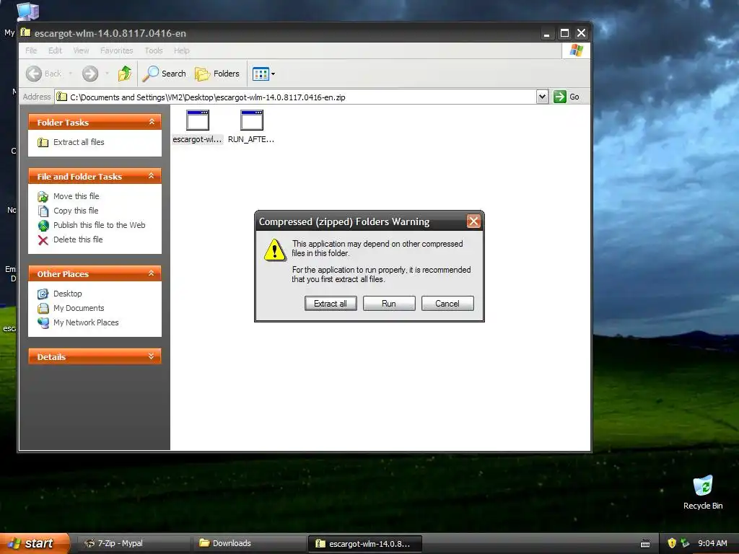739x554 pixels.
Task: Collapse the Folder Tasks panel
Action: click(x=152, y=122)
